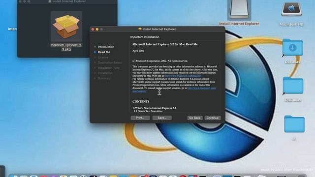315x177 pixels.
Task: Open the microsoft.com/mac/ie link
Action: click(183, 76)
